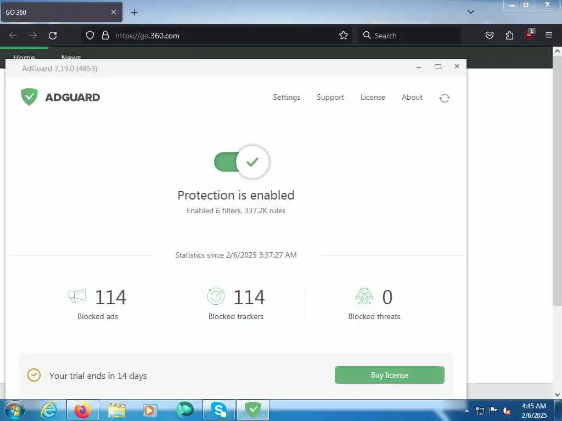Viewport: 562px width, 421px height.
Task: Click the site padlock icon in address bar
Action: 105,35
